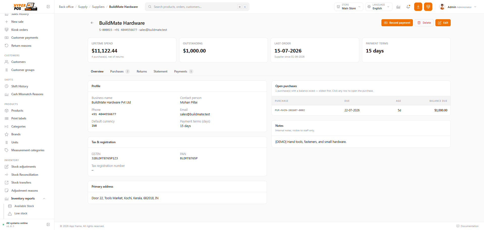
Task: Click the Kiosk orders icon
Action: [7, 30]
